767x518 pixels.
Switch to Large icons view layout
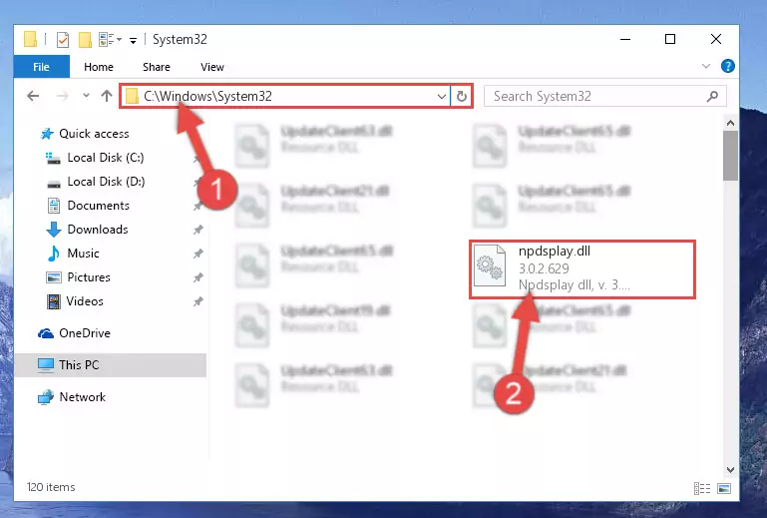724,488
